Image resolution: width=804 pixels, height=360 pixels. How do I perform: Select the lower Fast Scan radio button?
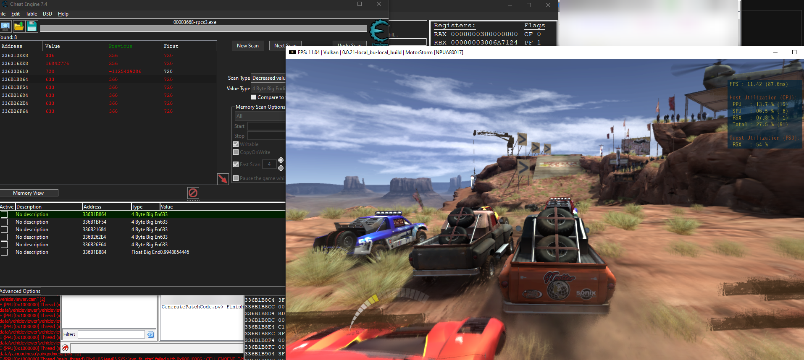pyautogui.click(x=281, y=168)
